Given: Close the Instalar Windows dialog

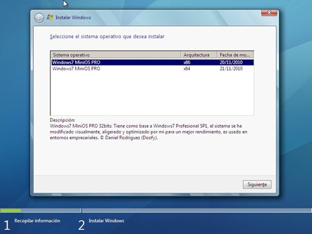Looking at the screenshot, I should coord(269,13).
